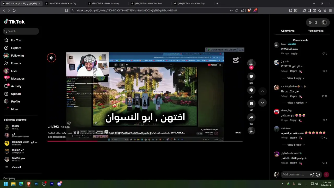This screenshot has width=334, height=188.
Task: Open ..rip362 creator username link
Action: coord(53,127)
